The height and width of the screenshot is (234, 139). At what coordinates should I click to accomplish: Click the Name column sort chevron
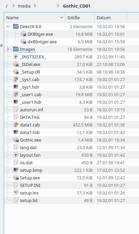pos(62,18)
